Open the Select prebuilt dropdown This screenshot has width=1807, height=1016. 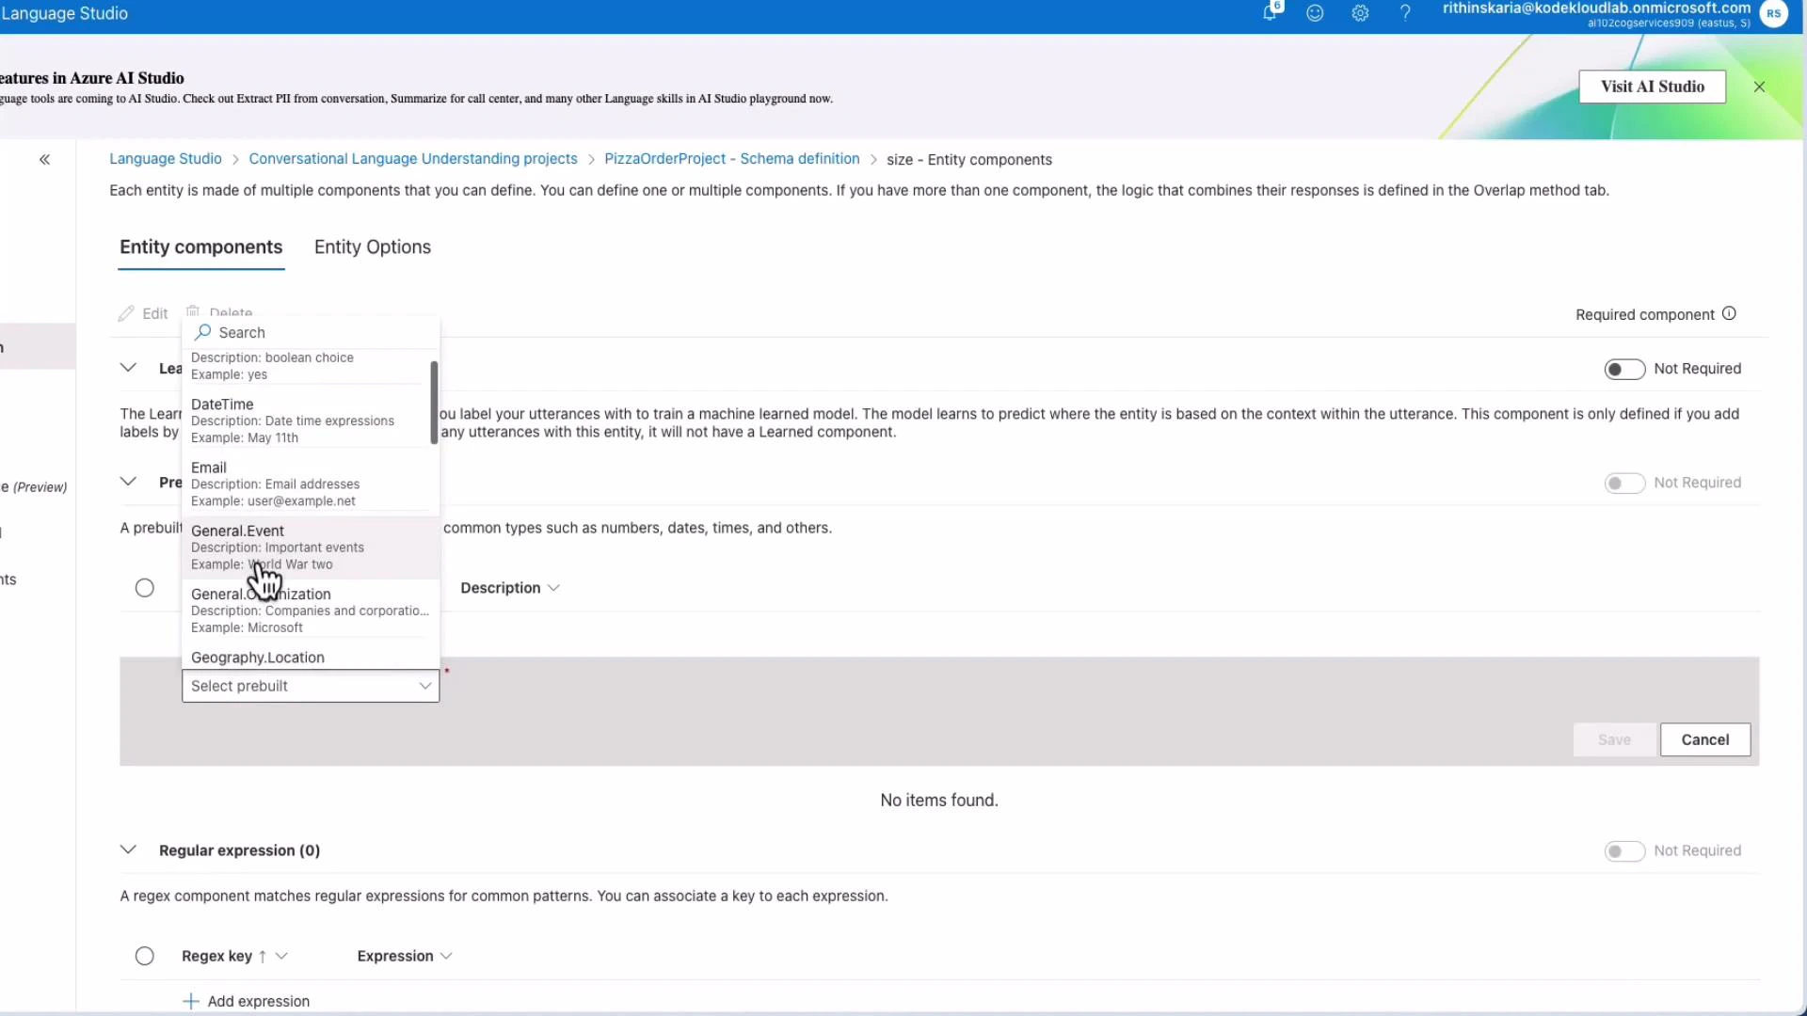tap(310, 686)
